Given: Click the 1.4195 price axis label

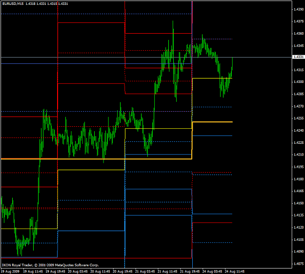Looking at the screenshot, I should 299,167.
